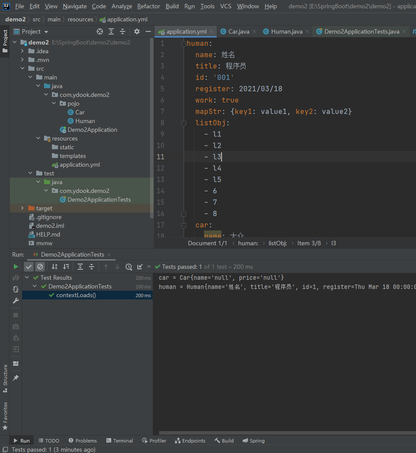
Task: Collapse the pojo package node
Action: pyautogui.click(x=54, y=103)
